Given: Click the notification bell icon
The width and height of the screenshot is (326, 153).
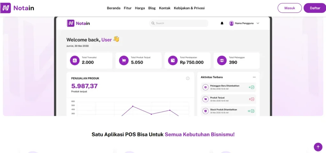Looking at the screenshot, I should 222,23.
